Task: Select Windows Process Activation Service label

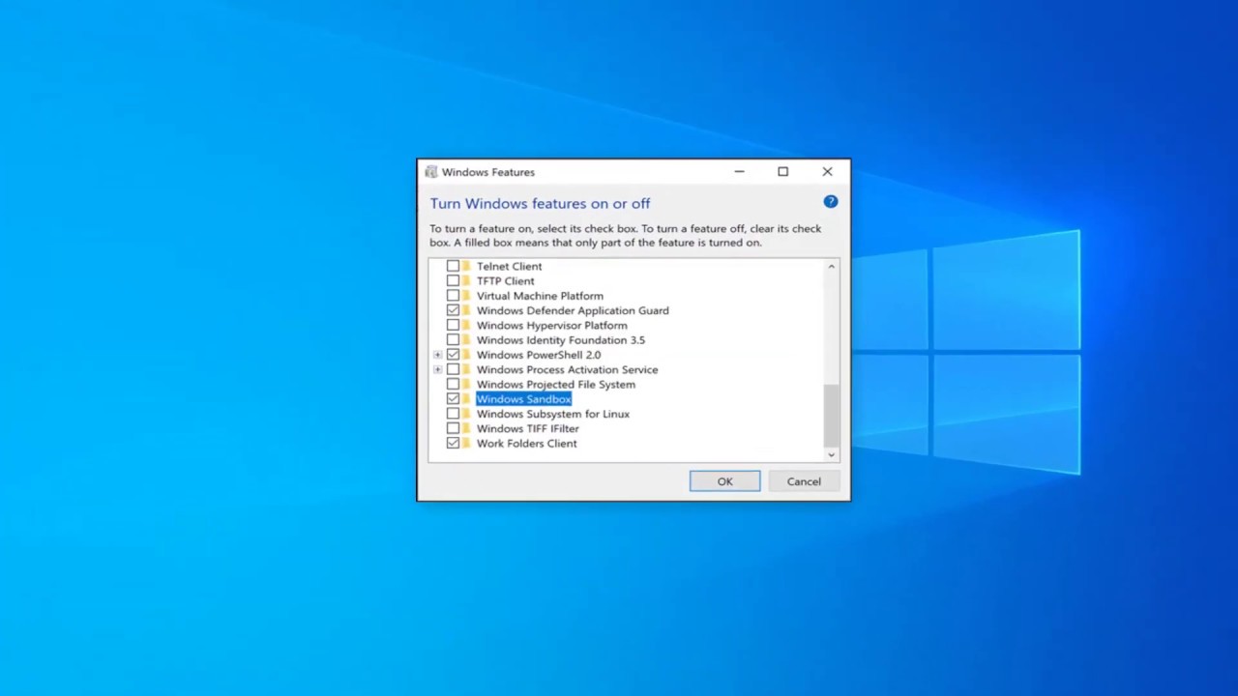Action: [x=567, y=369]
